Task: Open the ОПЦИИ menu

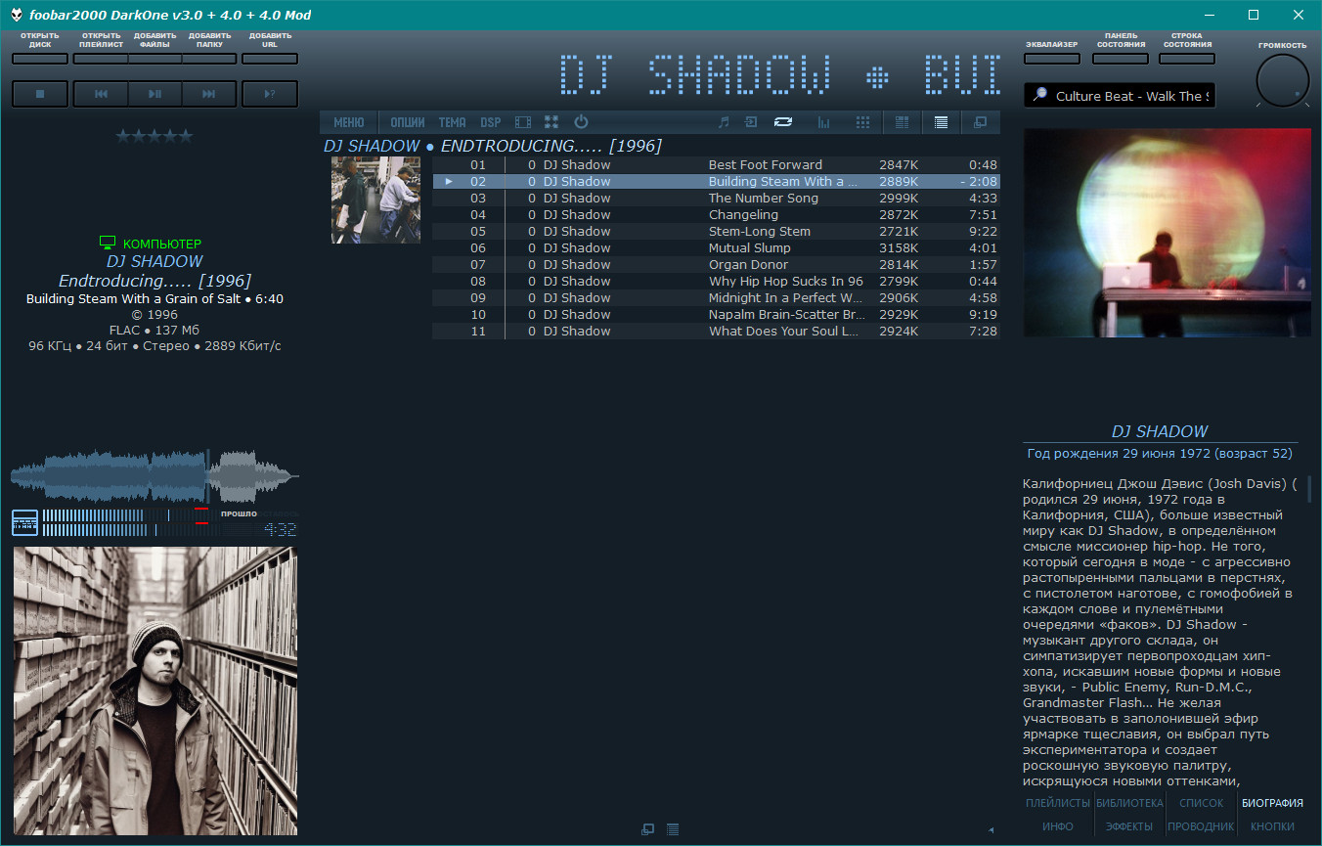Action: [408, 122]
